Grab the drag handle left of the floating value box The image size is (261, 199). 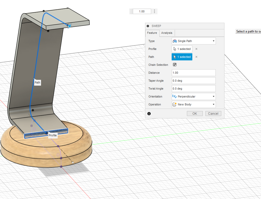[x=131, y=11]
